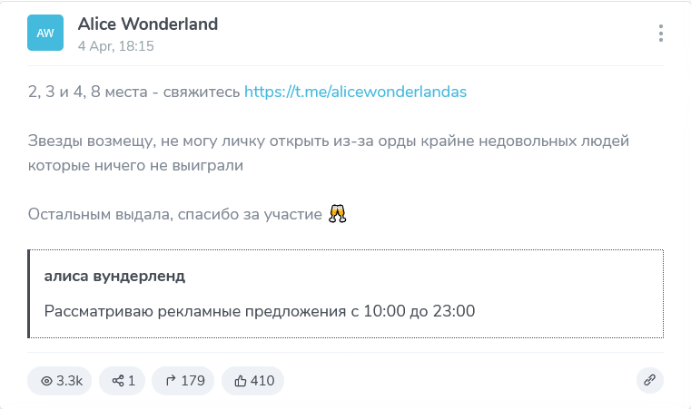Screen dimensions: 691x409
Task: Follow the t.me/alicewonderlandas link
Action: (x=355, y=92)
